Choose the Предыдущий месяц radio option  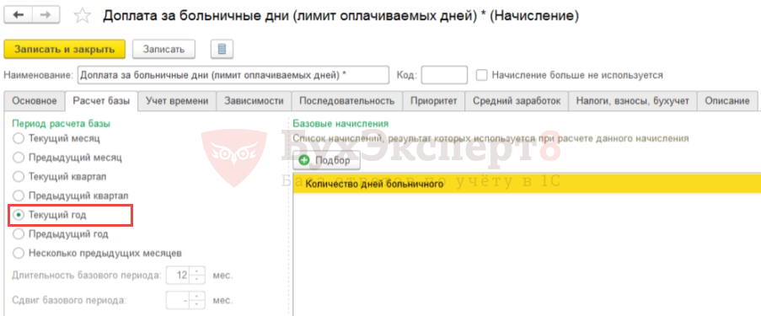coord(18,158)
